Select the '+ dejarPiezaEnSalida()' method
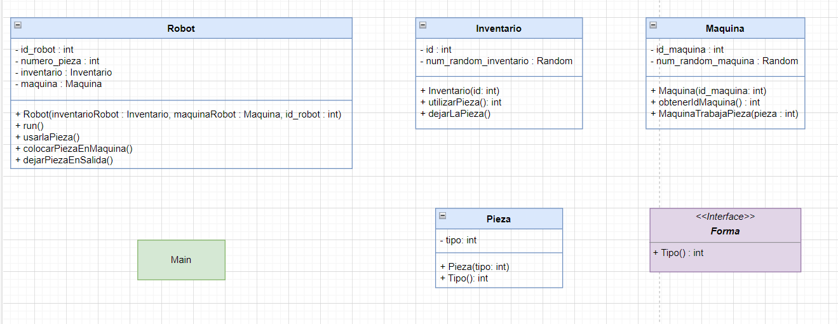 click(x=64, y=160)
